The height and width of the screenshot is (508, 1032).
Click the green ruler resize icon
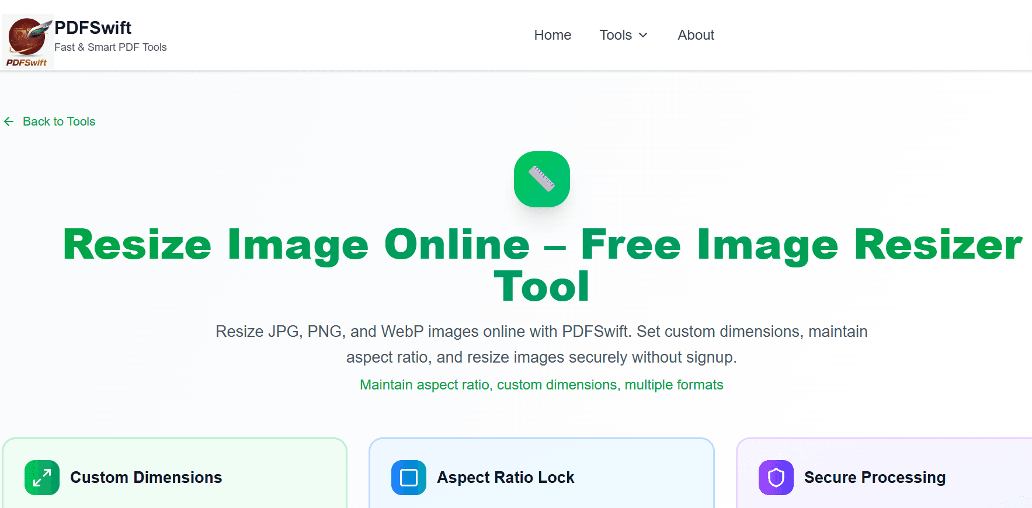[542, 179]
